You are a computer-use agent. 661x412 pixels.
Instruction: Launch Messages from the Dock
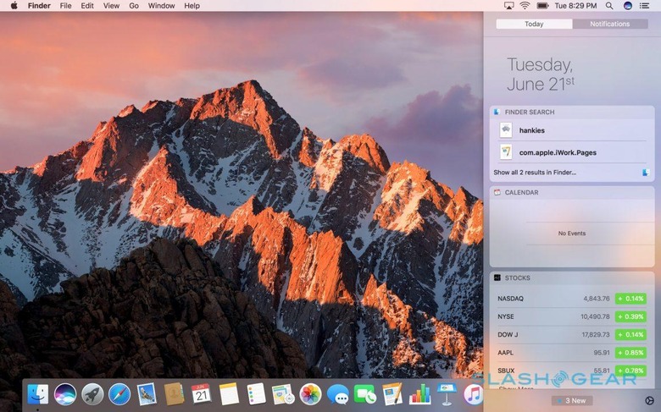337,393
